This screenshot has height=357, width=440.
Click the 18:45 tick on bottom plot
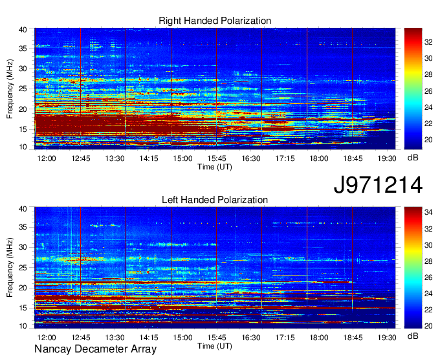(353, 338)
